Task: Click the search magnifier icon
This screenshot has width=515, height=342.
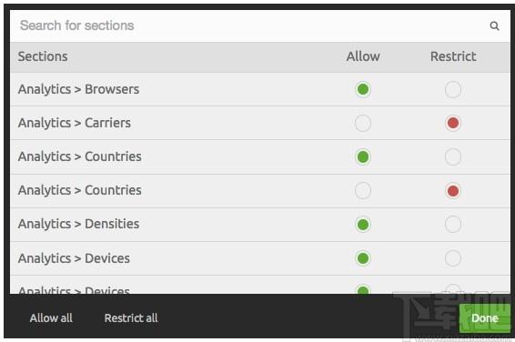Action: click(494, 26)
